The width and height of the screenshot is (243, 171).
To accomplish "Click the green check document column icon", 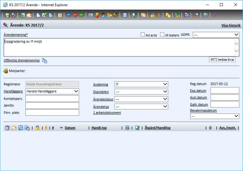I will (137, 128).
